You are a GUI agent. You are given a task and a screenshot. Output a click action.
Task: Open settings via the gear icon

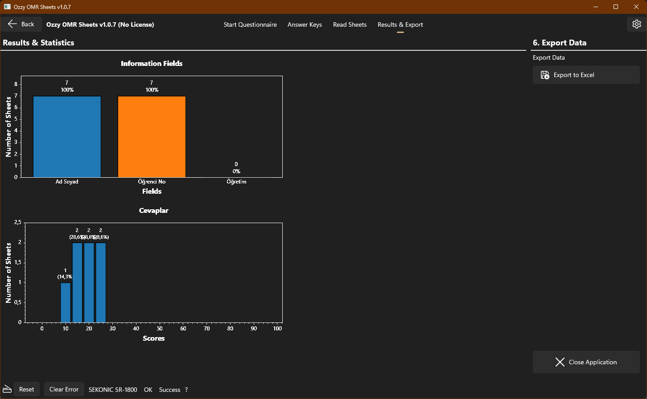pyautogui.click(x=636, y=24)
